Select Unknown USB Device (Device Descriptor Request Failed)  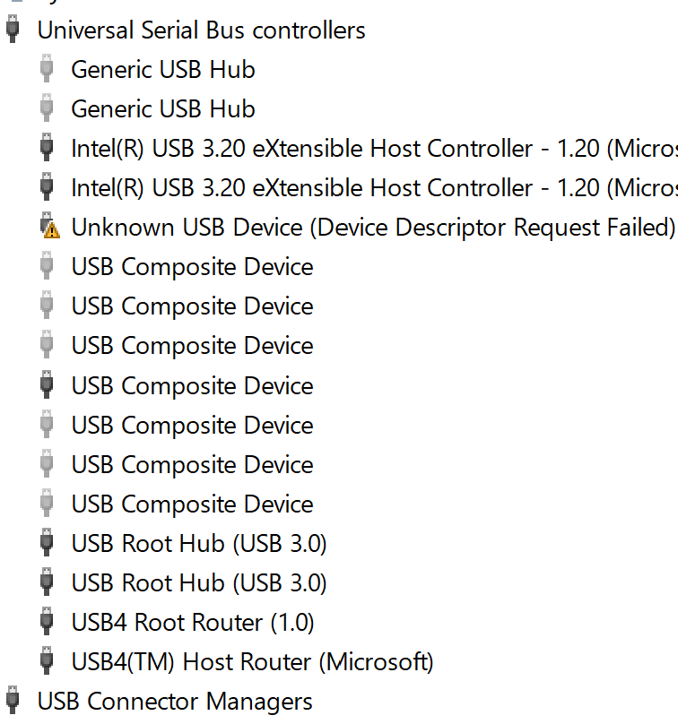point(372,228)
